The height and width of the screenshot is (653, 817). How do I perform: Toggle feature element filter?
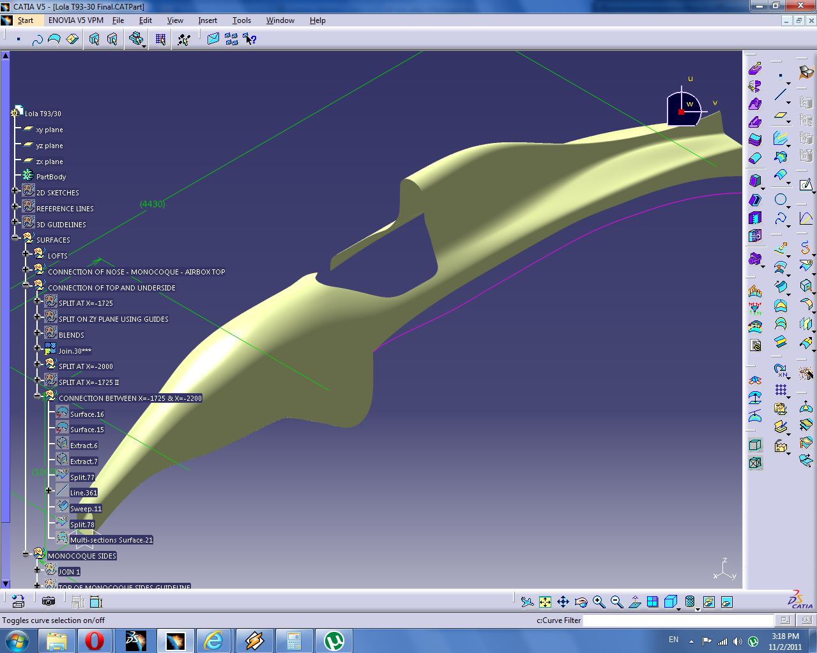[95, 39]
